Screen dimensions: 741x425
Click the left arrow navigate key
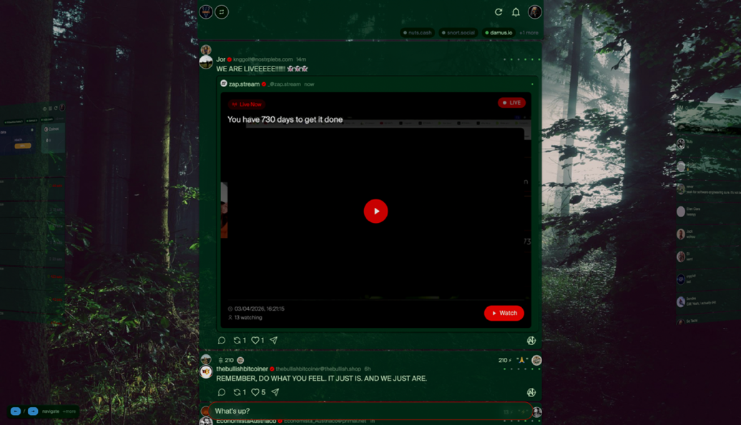[x=15, y=411]
